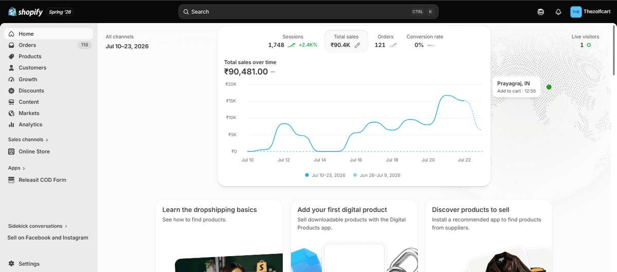Image resolution: width=617 pixels, height=272 pixels.
Task: Click the Live visitors indicator
Action: 585,41
